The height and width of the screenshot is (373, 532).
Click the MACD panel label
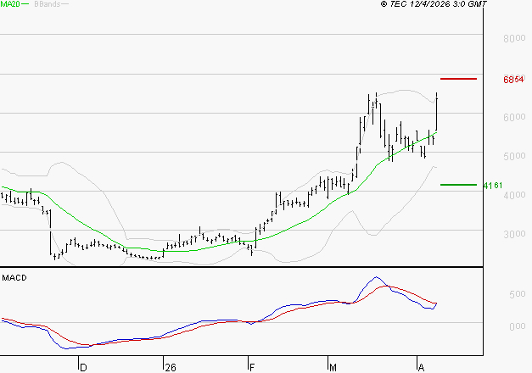point(14,278)
